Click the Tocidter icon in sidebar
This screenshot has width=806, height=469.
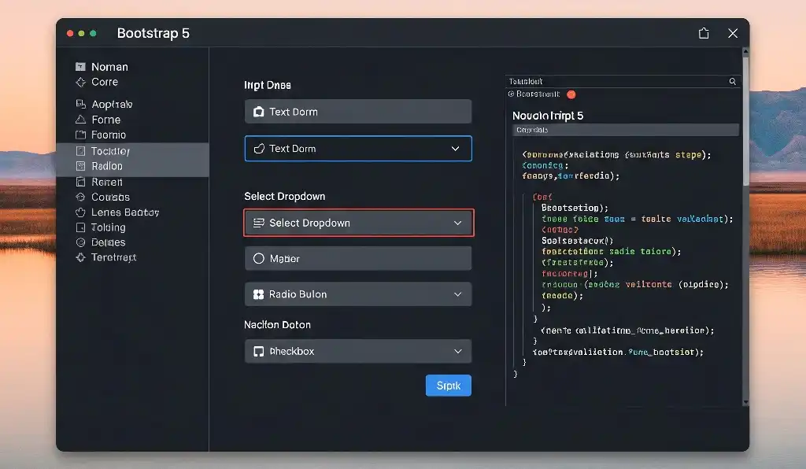80,151
